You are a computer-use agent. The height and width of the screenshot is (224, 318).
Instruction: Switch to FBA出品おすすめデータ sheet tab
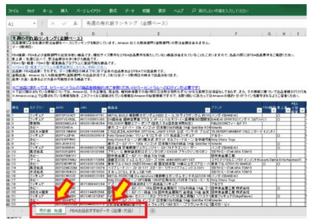point(102,211)
